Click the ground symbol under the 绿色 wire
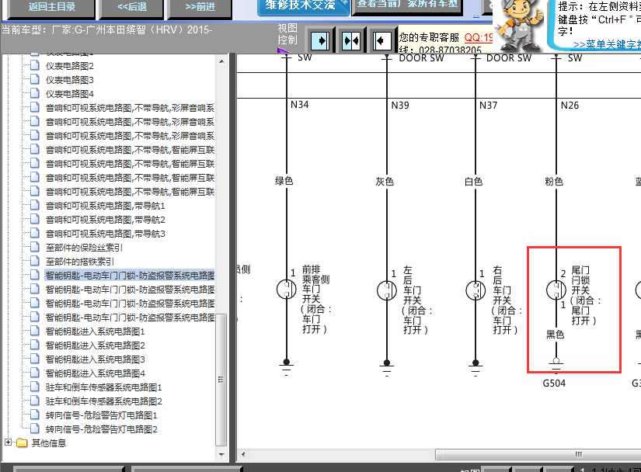 pos(286,367)
